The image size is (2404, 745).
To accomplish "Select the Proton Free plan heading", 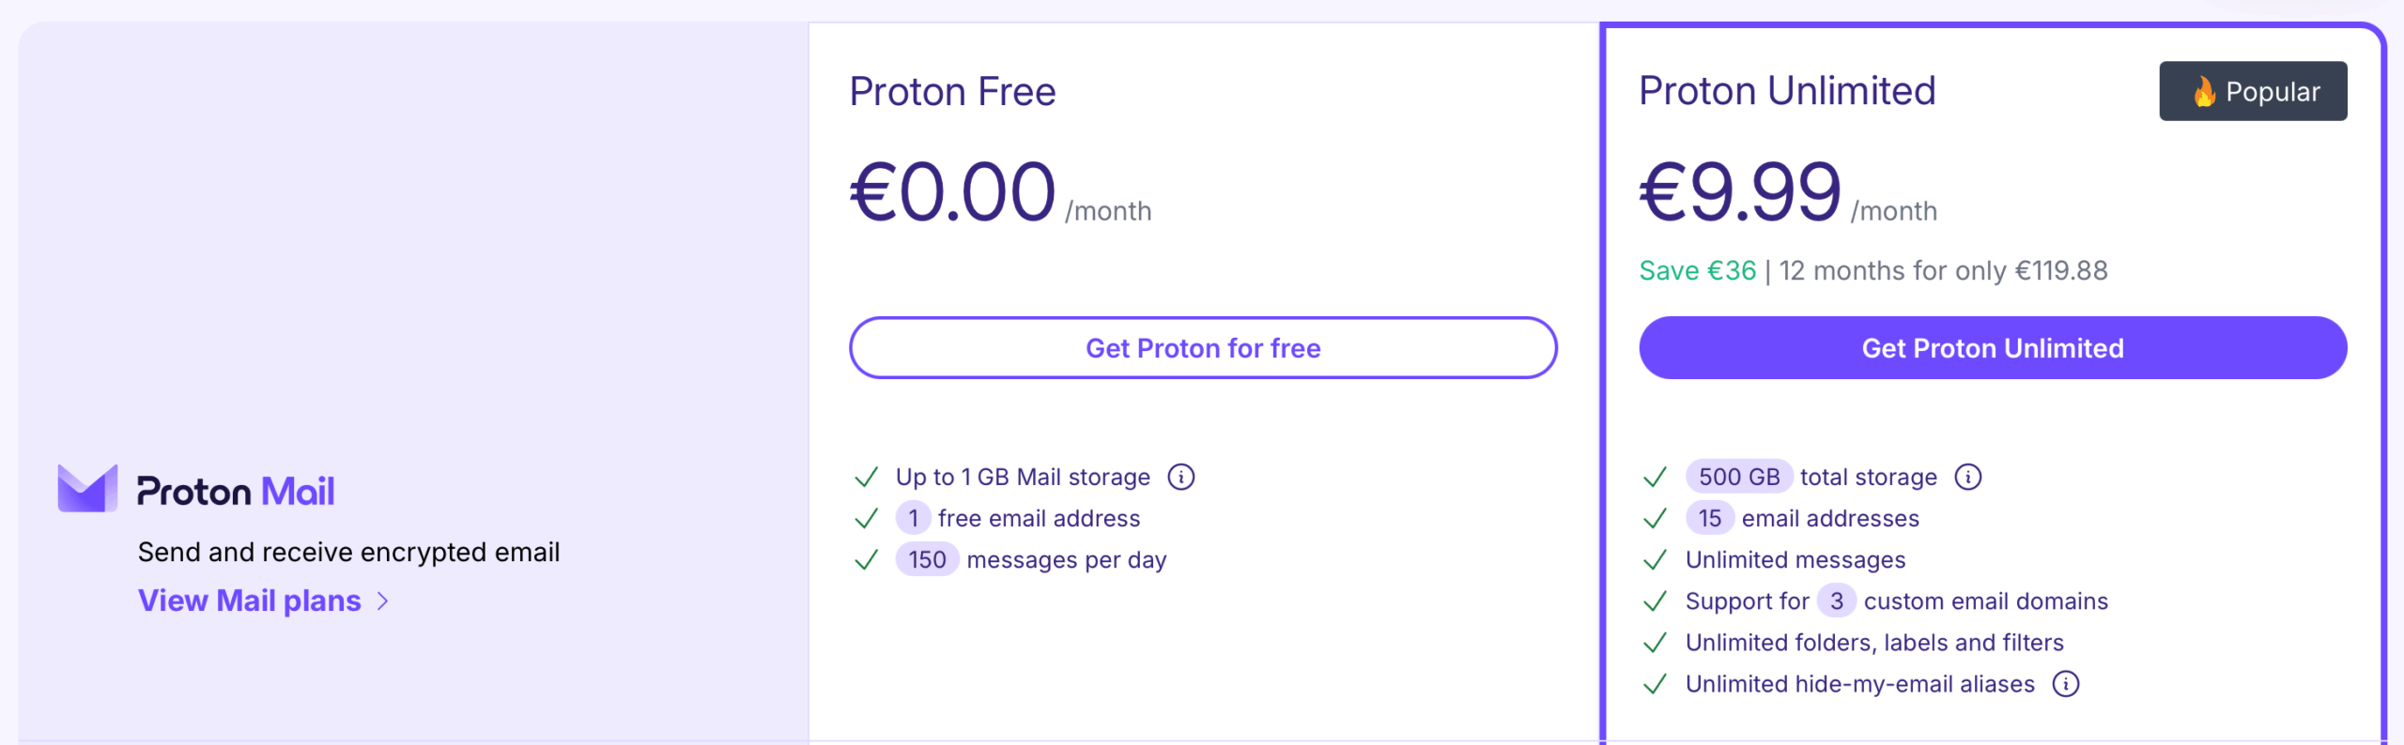I will [952, 91].
